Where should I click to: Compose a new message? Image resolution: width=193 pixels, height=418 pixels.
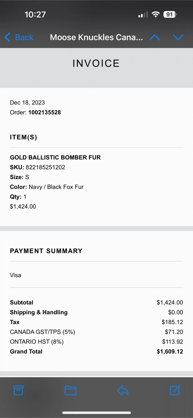point(175,390)
